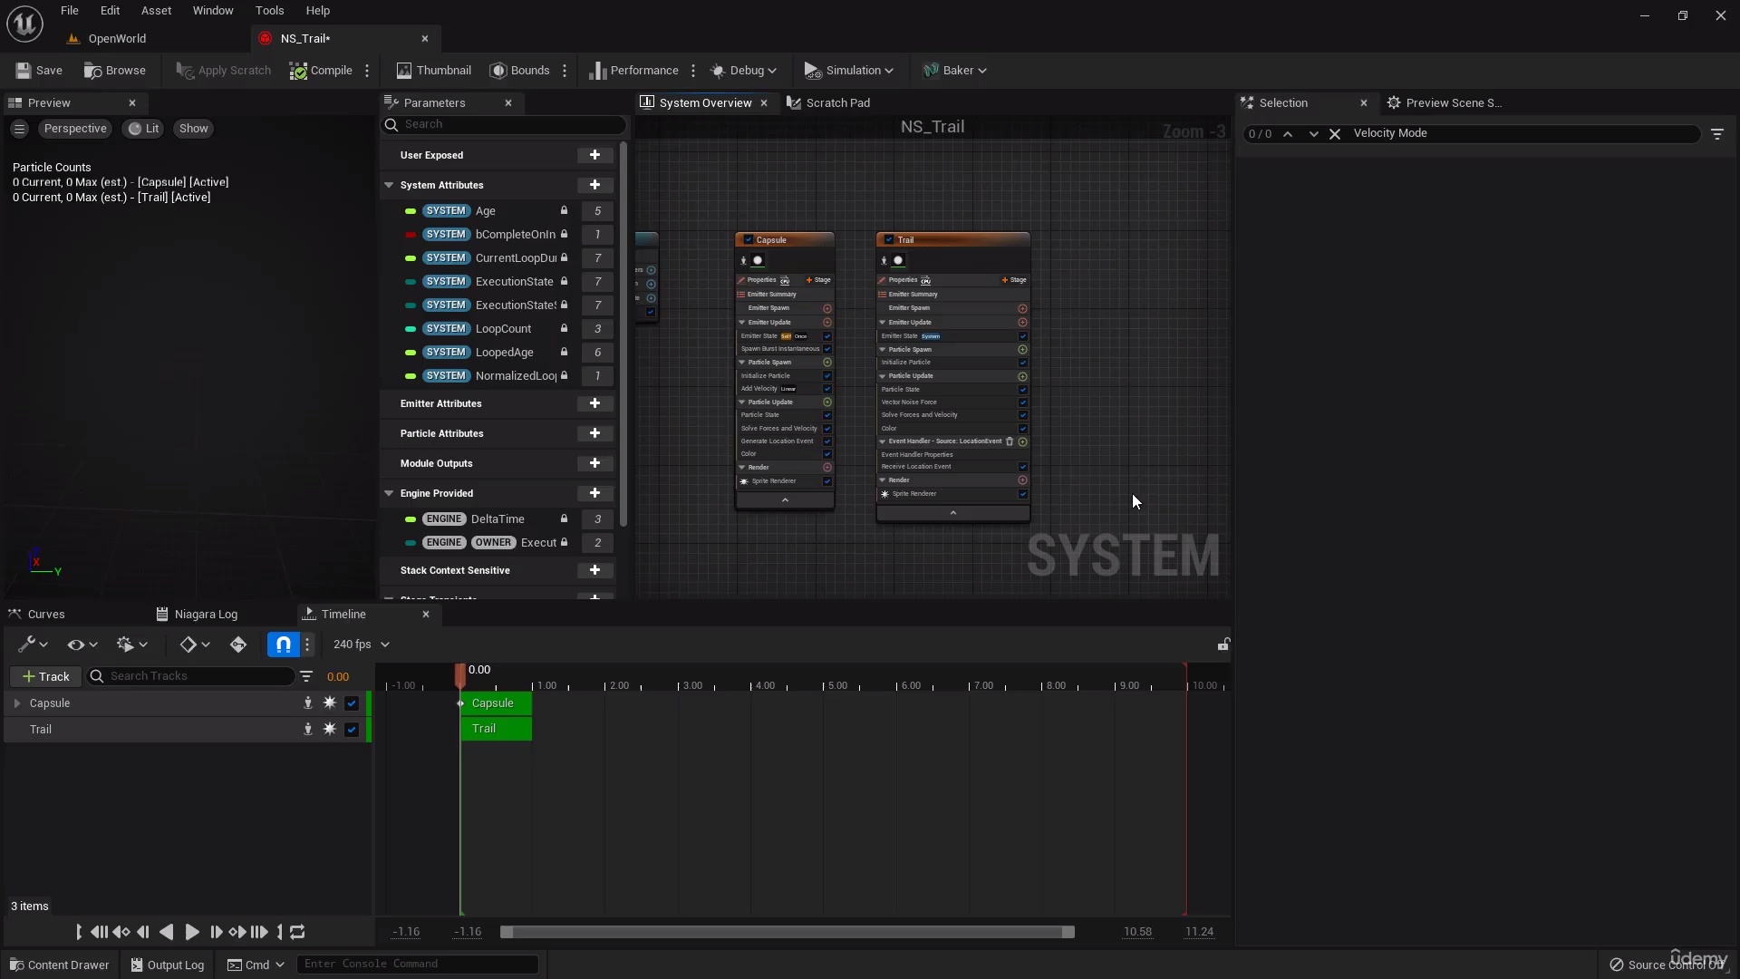Click the Track button to add a track
Screen dimensions: 1740x979
point(43,676)
